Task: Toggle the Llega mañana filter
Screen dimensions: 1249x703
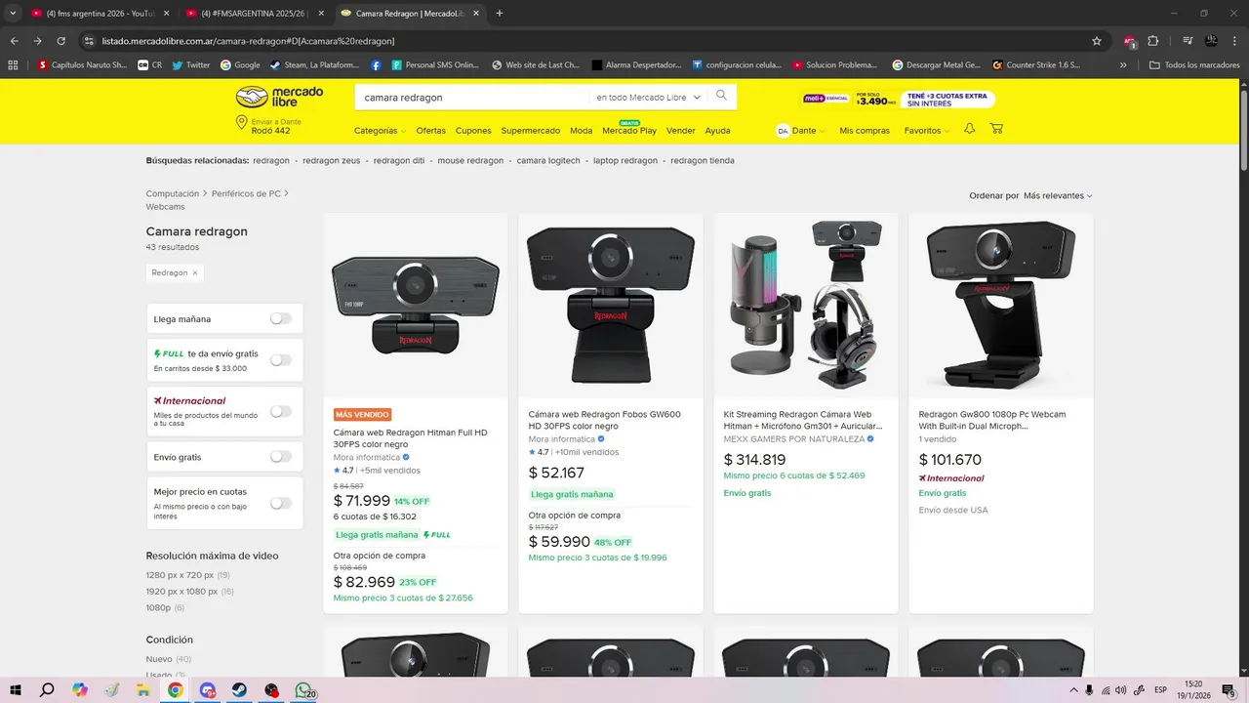Action: (281, 318)
